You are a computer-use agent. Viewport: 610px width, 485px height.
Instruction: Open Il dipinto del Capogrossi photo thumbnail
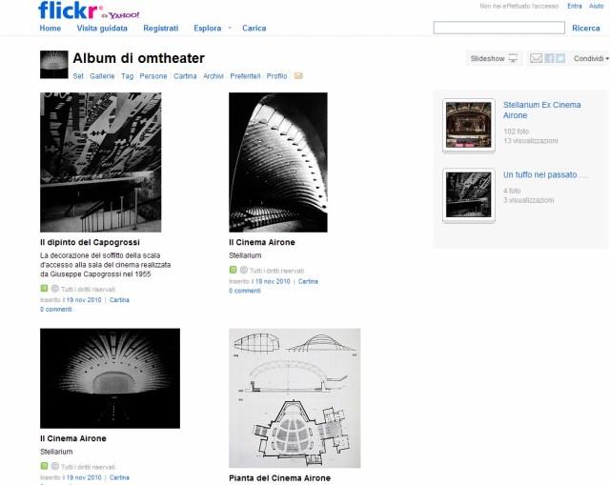101,162
